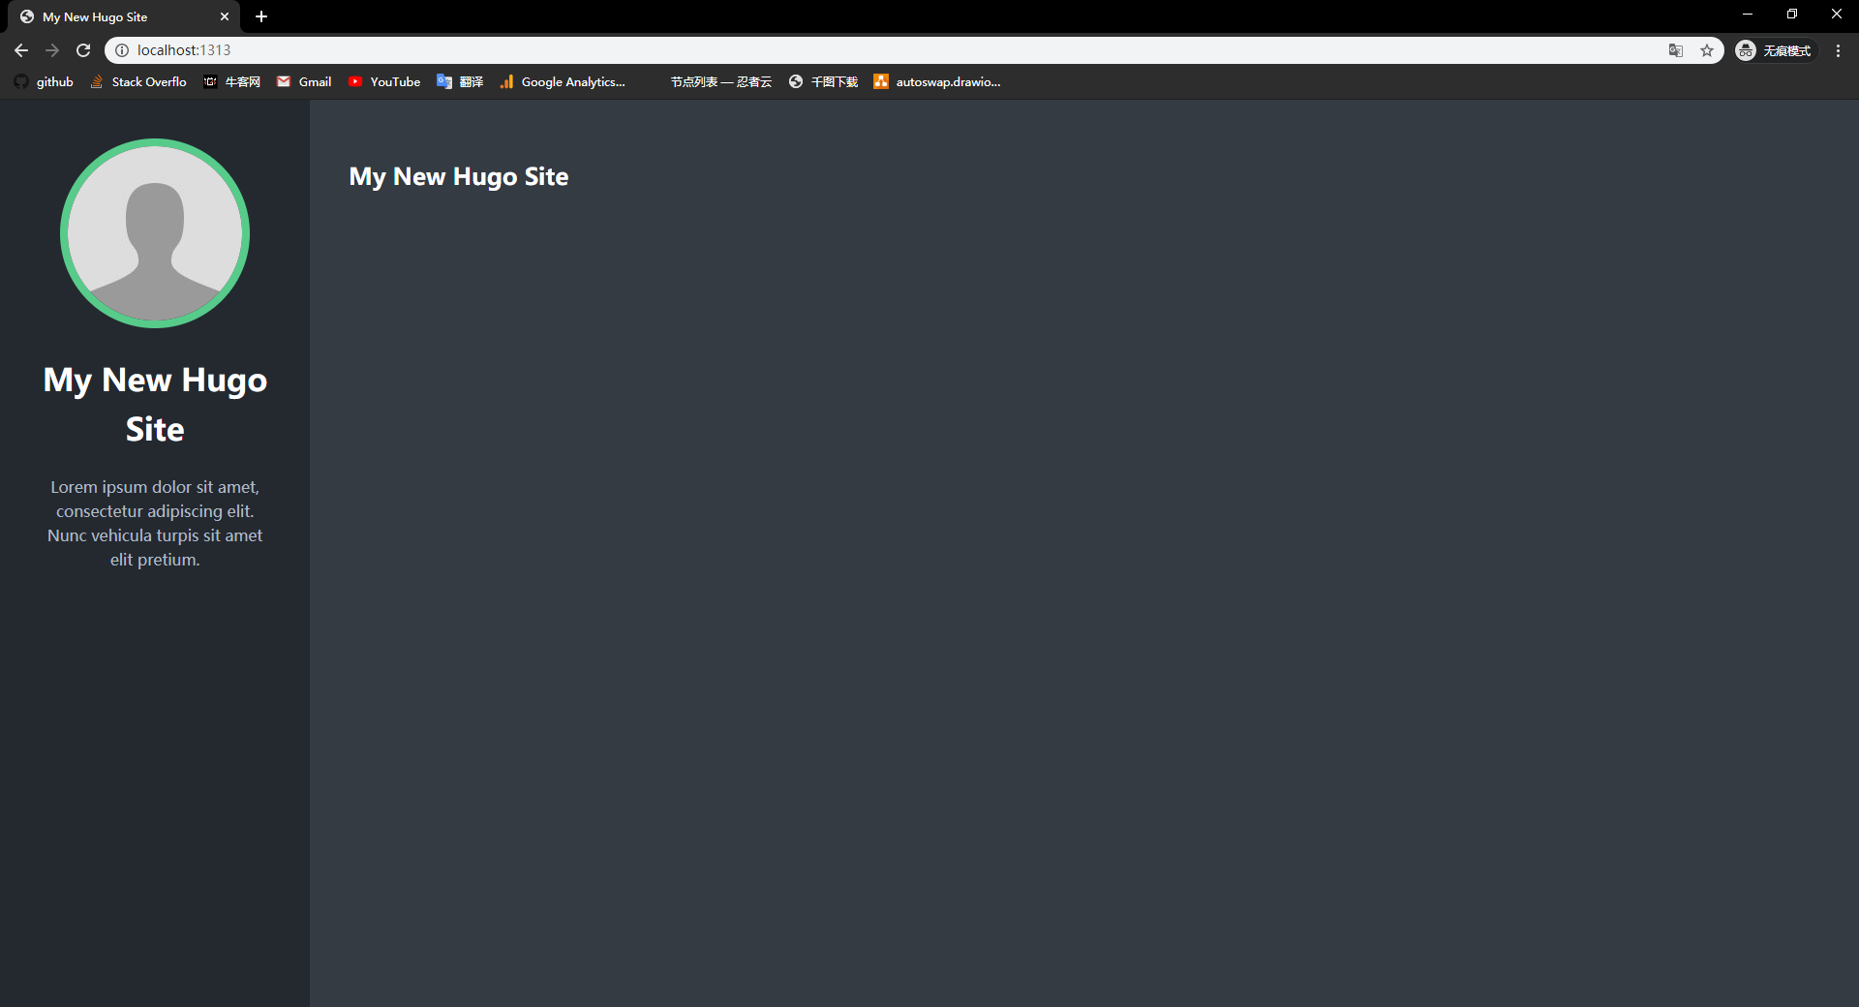Open the 牛客网 bookmark
The height and width of the screenshot is (1007, 1859).
[232, 82]
